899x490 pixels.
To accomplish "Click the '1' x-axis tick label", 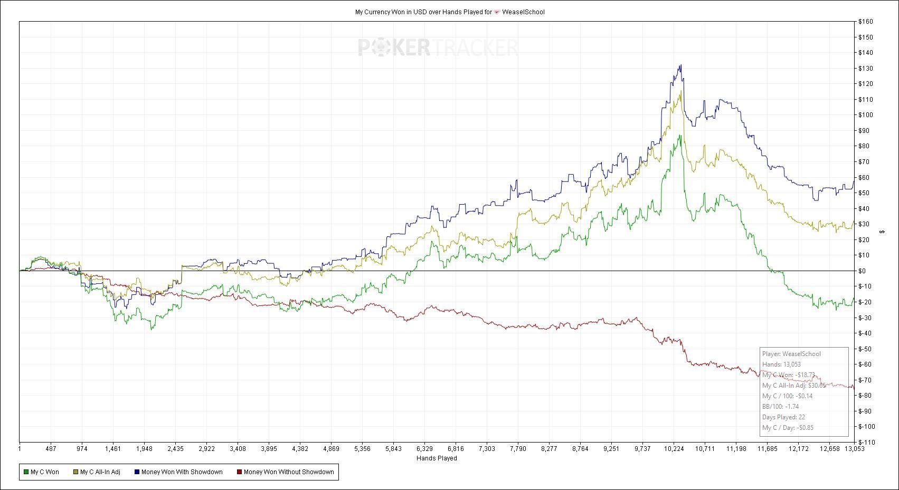I will (20, 449).
